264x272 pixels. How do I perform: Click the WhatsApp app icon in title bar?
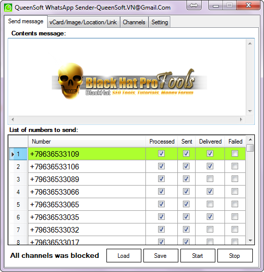[8, 8]
